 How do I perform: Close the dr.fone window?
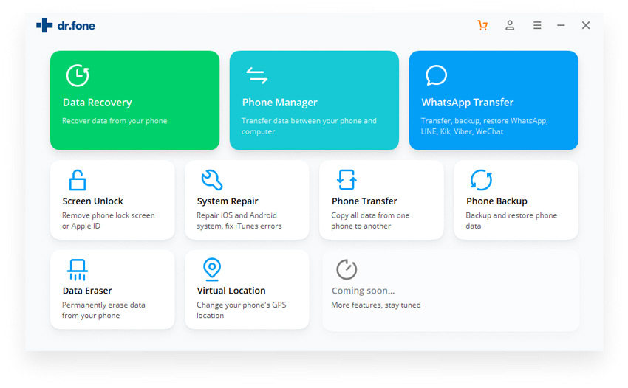[586, 25]
